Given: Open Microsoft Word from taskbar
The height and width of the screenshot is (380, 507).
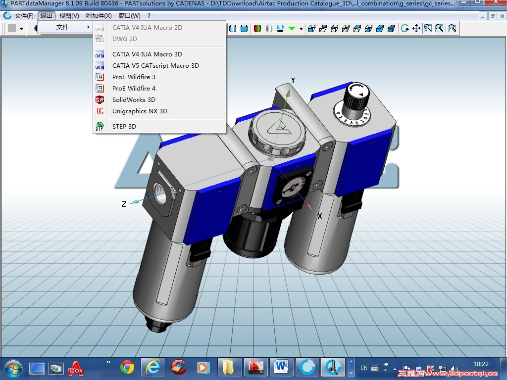Looking at the screenshot, I should coord(281,368).
